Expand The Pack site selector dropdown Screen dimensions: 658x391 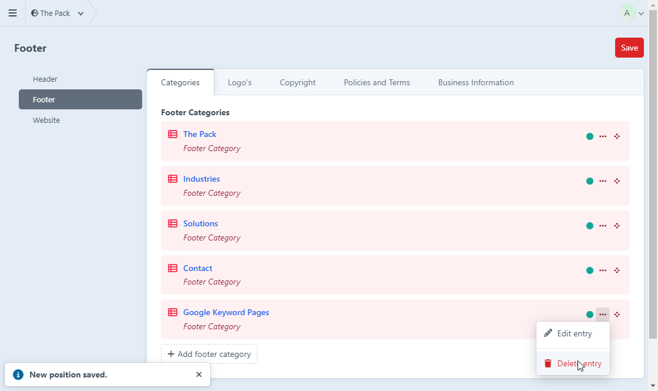point(58,13)
